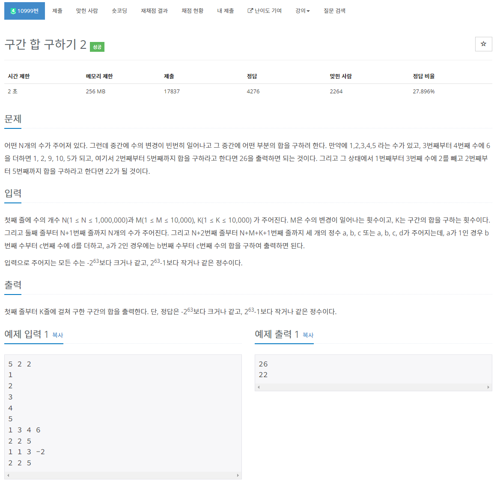
Task: Click the 2264 solver count
Action: [x=336, y=91]
